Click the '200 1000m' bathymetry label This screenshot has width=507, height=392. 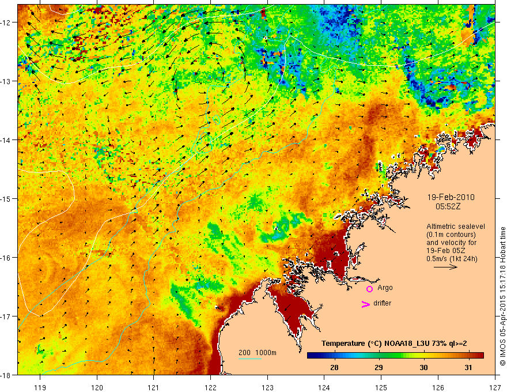(x=258, y=353)
